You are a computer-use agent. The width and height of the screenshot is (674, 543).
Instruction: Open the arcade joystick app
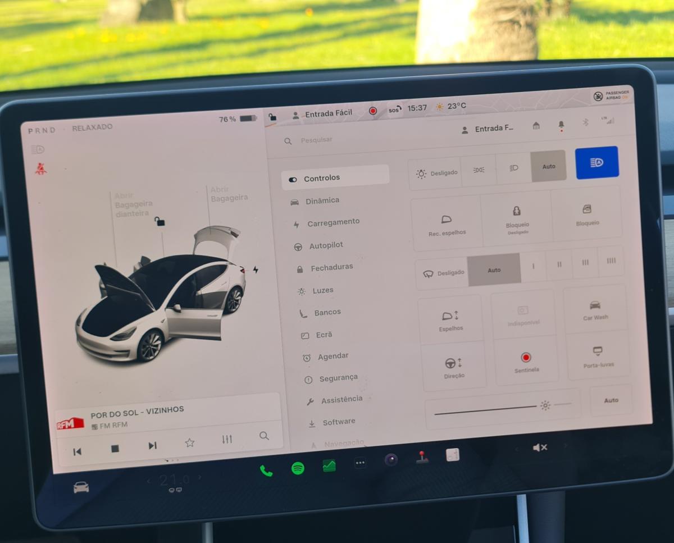coord(422,457)
